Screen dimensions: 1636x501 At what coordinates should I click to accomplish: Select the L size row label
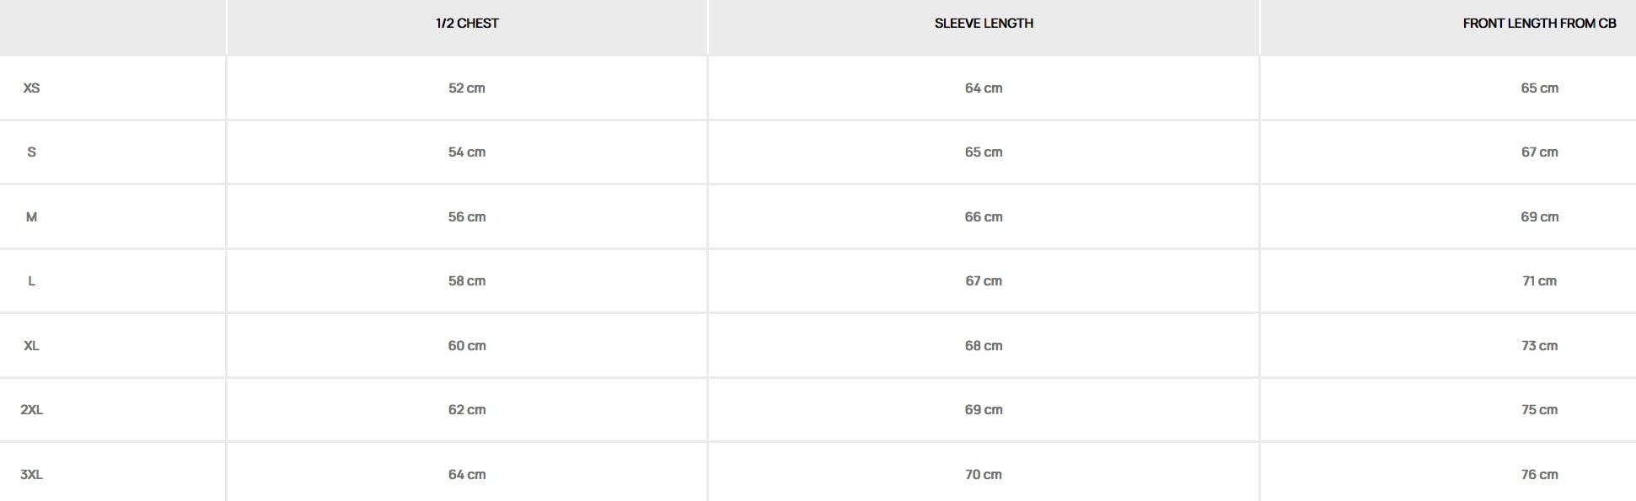click(x=31, y=281)
